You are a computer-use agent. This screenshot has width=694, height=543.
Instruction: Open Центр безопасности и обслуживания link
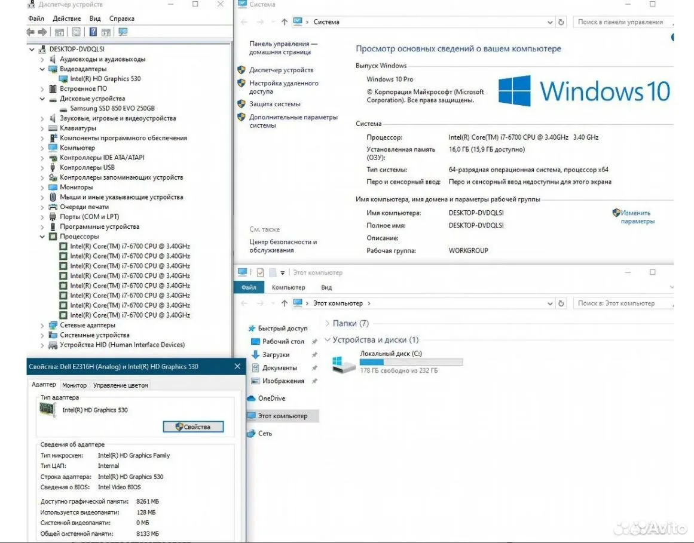tap(283, 246)
